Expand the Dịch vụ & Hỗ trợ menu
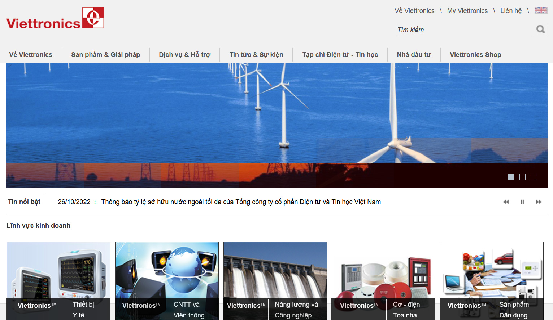553x320 pixels. 184,55
